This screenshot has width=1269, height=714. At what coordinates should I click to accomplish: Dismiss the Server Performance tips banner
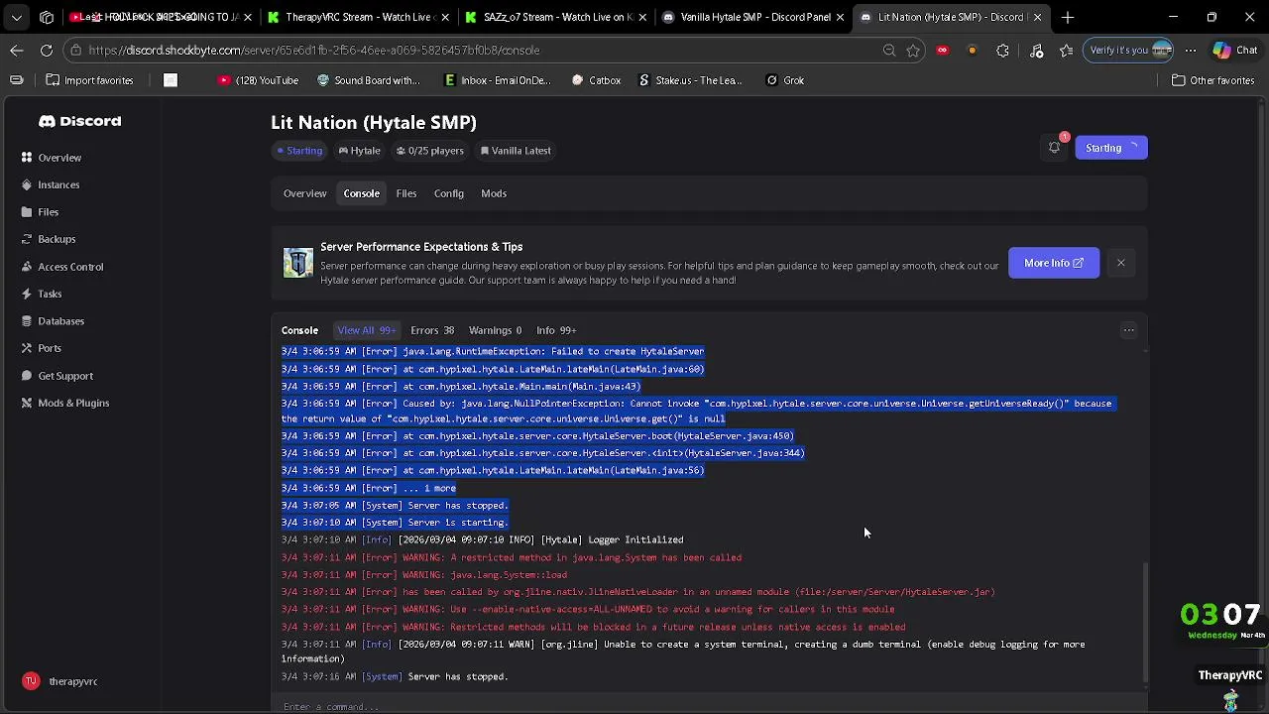(x=1120, y=263)
